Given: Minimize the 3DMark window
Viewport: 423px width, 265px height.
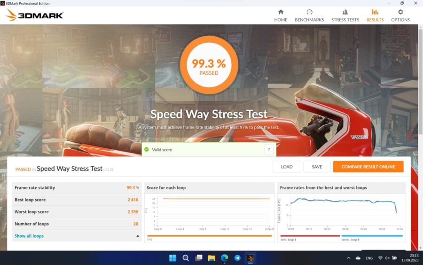Looking at the screenshot, I should coord(389,3).
